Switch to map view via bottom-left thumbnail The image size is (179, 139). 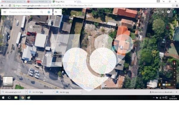[x=8, y=81]
